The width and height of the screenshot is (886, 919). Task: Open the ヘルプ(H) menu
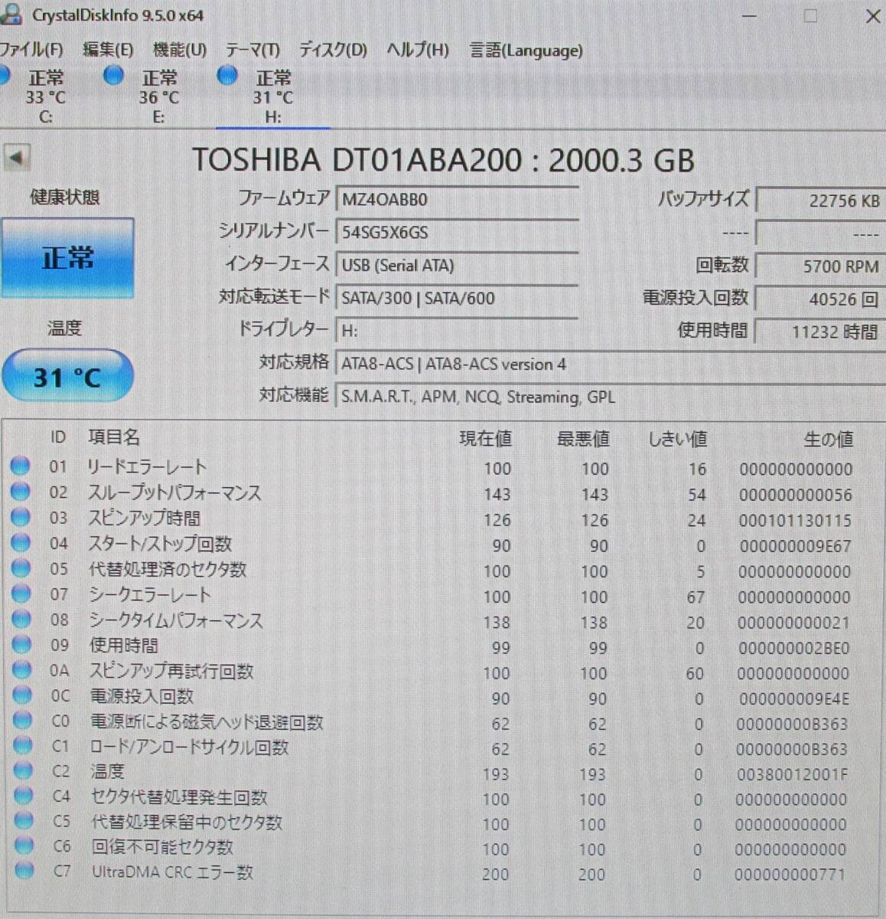(x=418, y=50)
